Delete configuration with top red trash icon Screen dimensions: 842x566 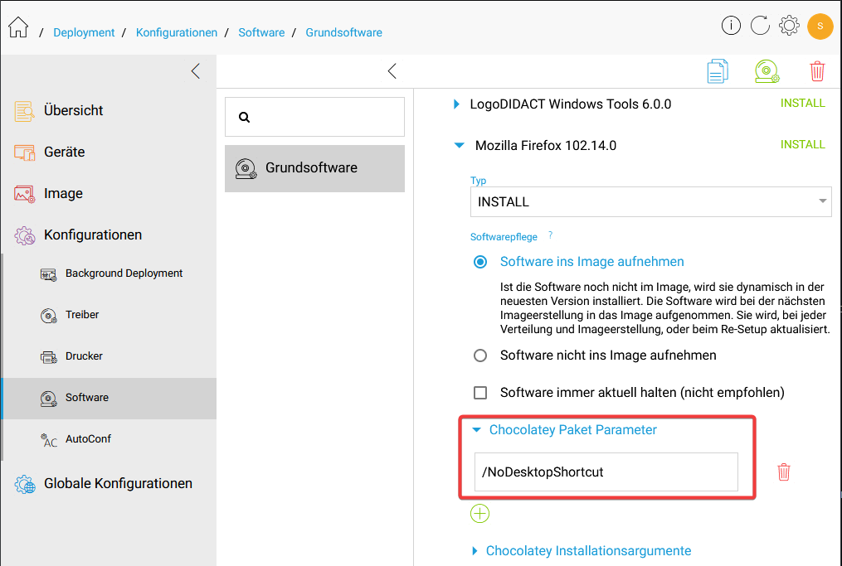click(817, 71)
